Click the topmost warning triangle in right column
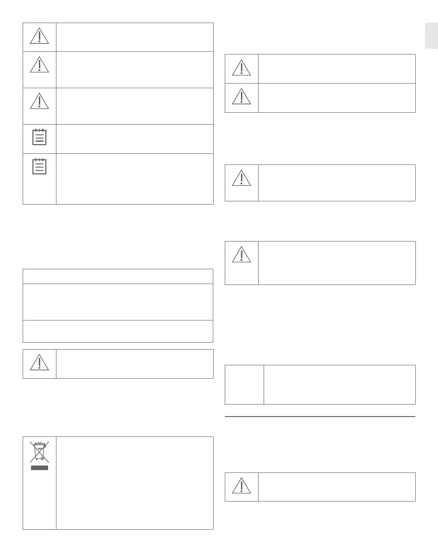The image size is (438, 550). click(241, 68)
